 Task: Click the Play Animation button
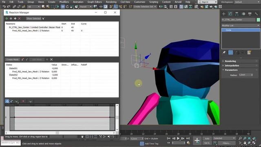(178, 138)
